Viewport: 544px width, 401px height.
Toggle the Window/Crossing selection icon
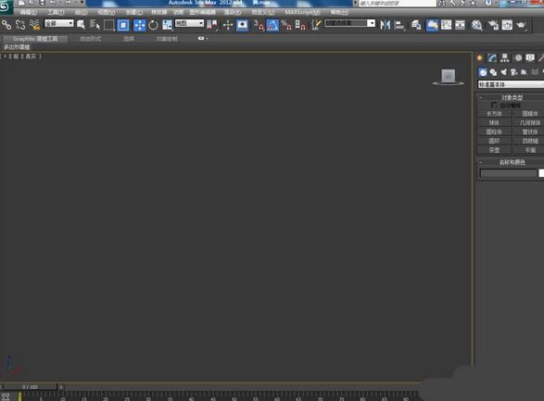pos(123,25)
